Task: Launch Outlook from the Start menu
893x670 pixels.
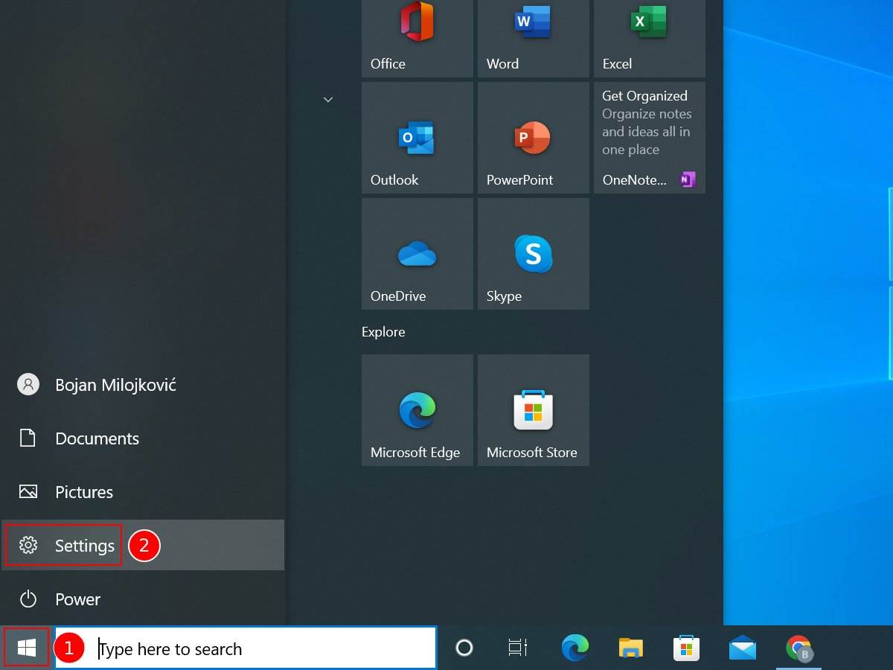Action: [417, 138]
